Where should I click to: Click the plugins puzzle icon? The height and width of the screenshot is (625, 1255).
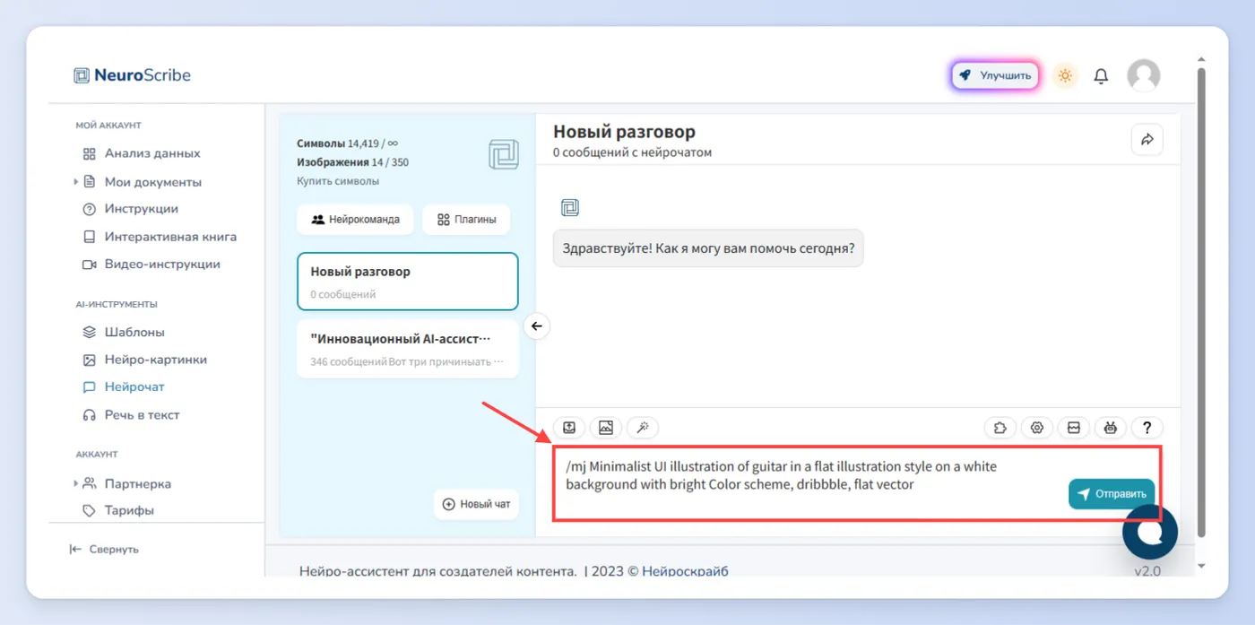1000,428
